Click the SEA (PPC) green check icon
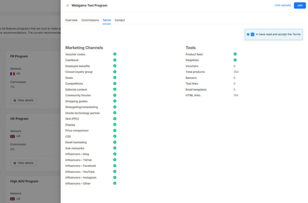Screen dimensions: 308x203 pyautogui.click(x=115, y=119)
